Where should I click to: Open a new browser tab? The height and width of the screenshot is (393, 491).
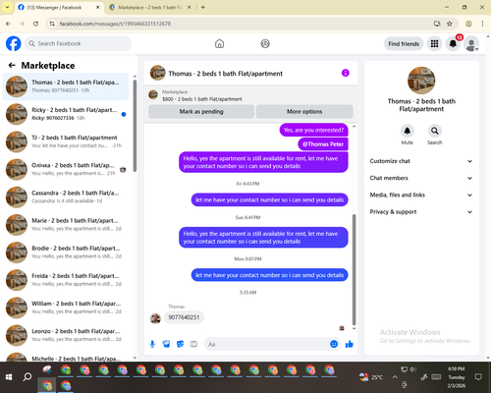coord(203,7)
